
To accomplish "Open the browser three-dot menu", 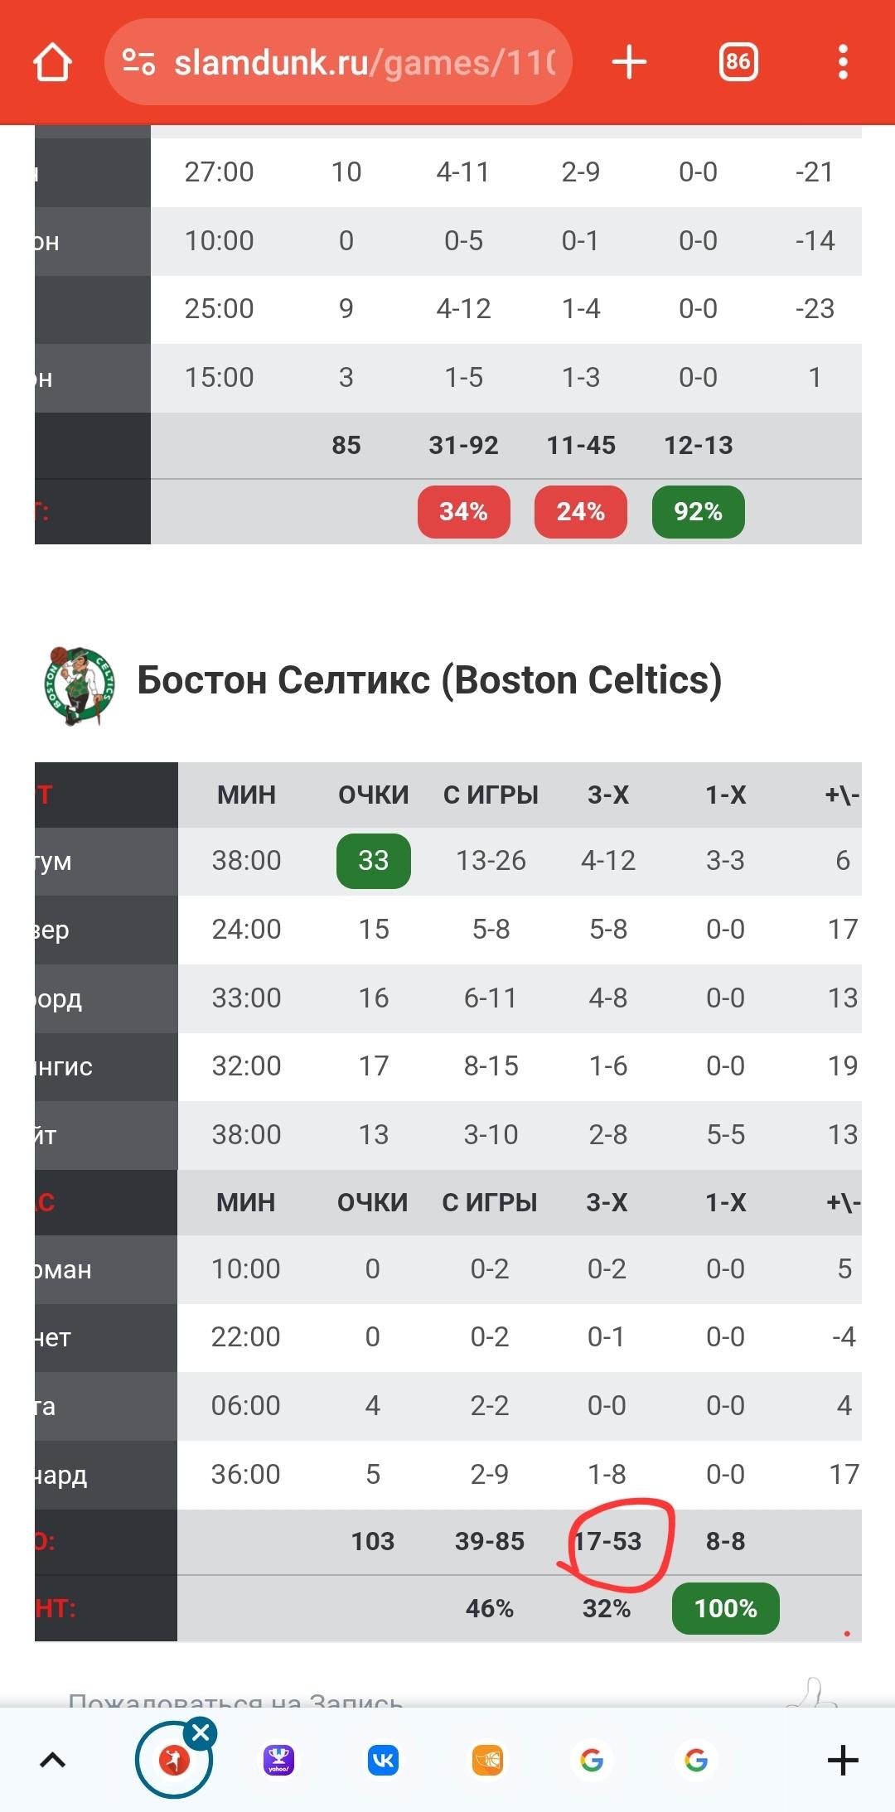I will (843, 62).
